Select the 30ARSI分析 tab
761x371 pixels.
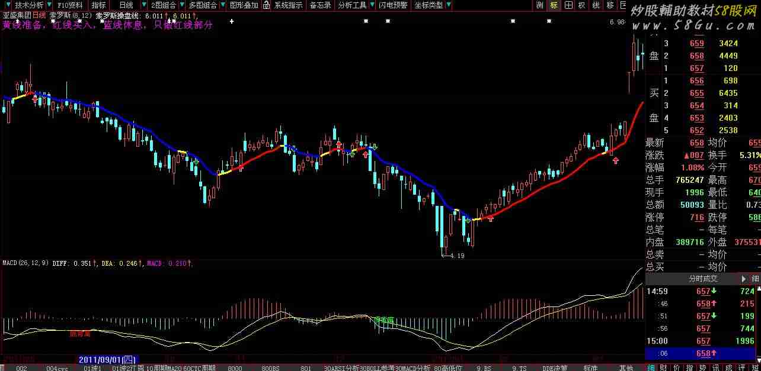[x=341, y=367]
